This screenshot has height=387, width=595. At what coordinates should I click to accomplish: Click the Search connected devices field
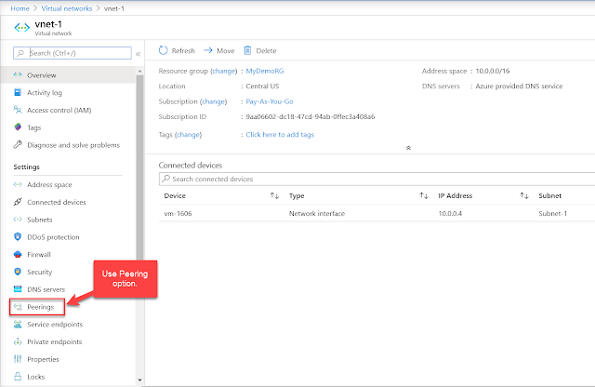tap(377, 179)
